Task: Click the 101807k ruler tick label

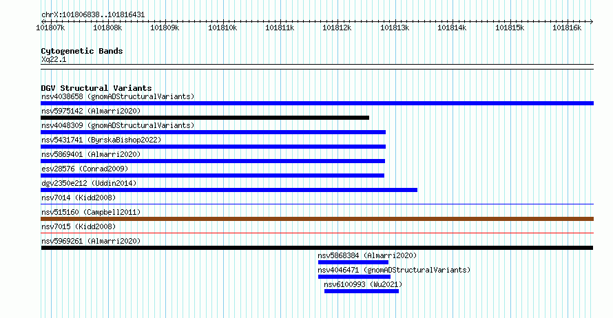Action: (x=50, y=28)
